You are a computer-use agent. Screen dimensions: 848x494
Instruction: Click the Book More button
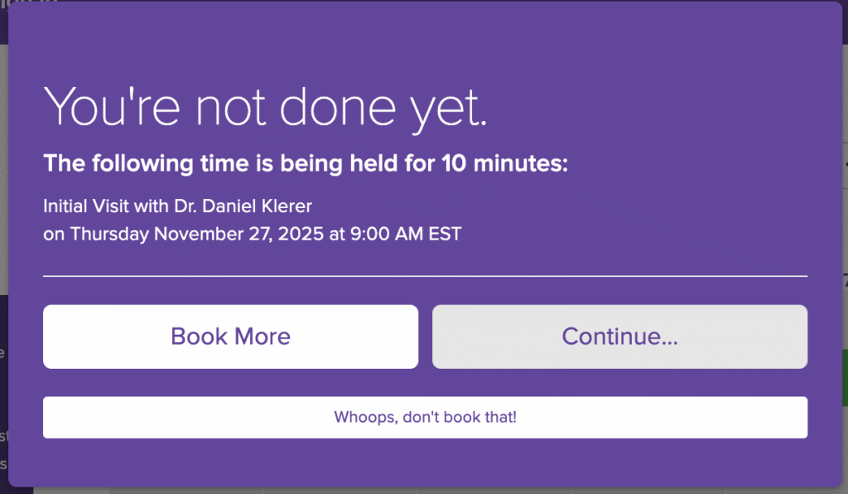230,337
